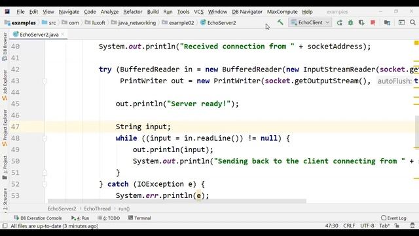This screenshot has width=419, height=236.
Task: Click the EchoServer2 class breadcrumb in navigation bar
Action: click(218, 23)
